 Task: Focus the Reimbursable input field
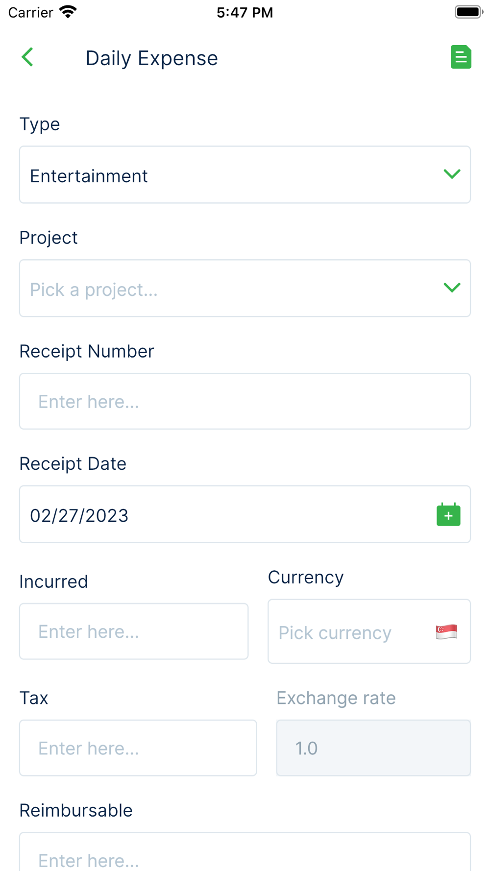click(x=245, y=855)
